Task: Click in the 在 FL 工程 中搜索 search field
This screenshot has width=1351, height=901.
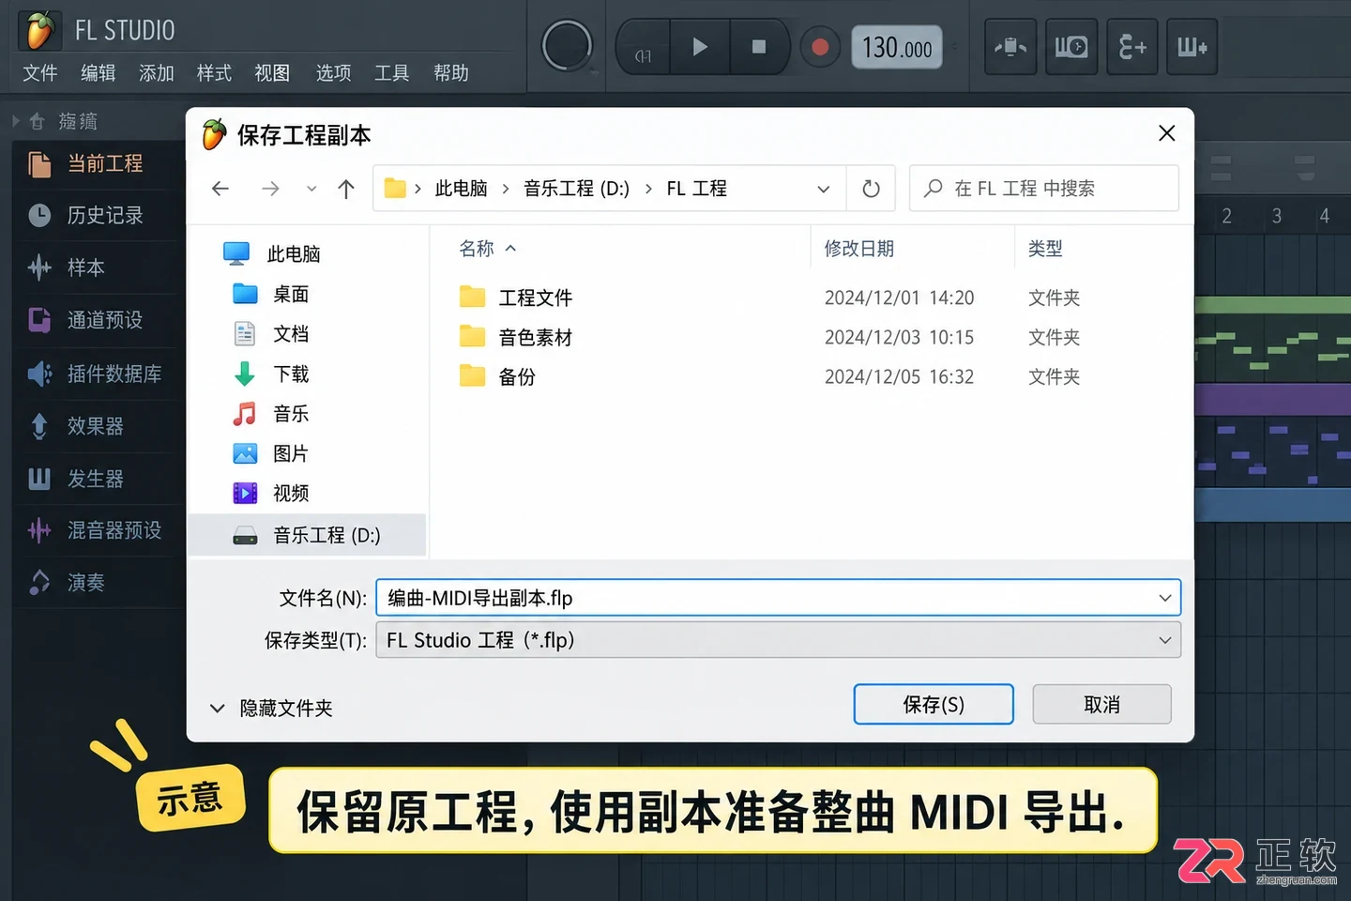Action: click(1044, 189)
